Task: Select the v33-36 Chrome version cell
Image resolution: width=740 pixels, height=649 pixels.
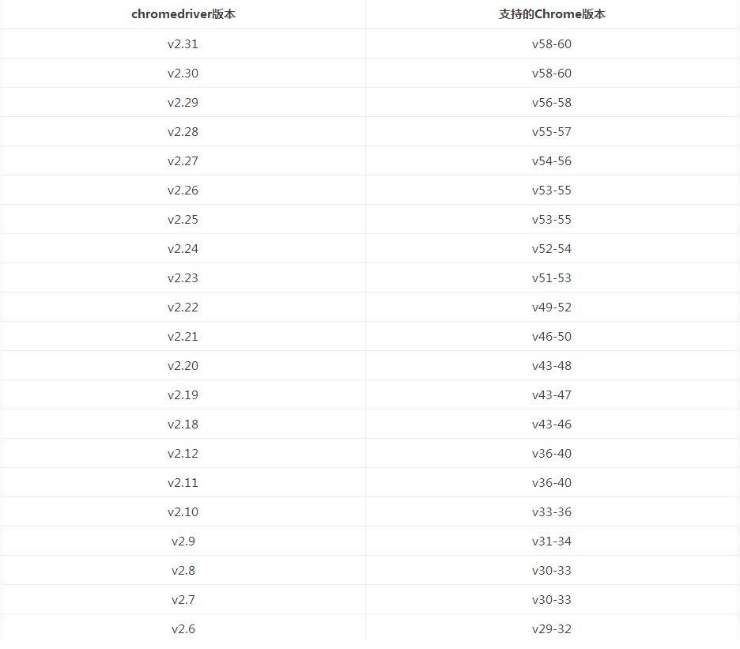Action: tap(552, 512)
